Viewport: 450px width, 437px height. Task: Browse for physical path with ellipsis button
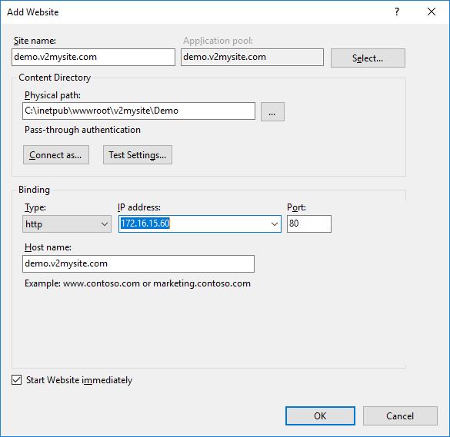click(272, 111)
